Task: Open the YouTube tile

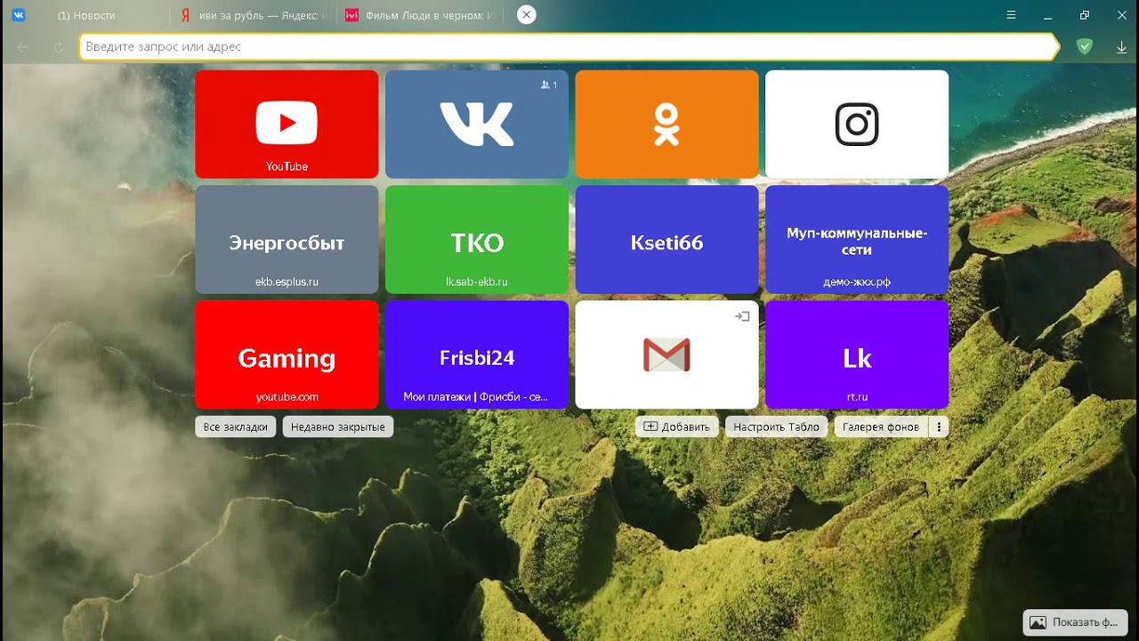Action: tap(287, 124)
